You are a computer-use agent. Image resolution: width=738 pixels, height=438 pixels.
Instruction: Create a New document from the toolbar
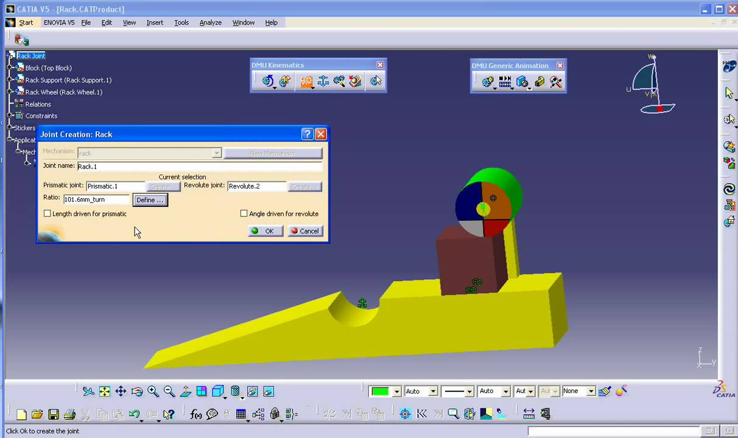pos(21,414)
